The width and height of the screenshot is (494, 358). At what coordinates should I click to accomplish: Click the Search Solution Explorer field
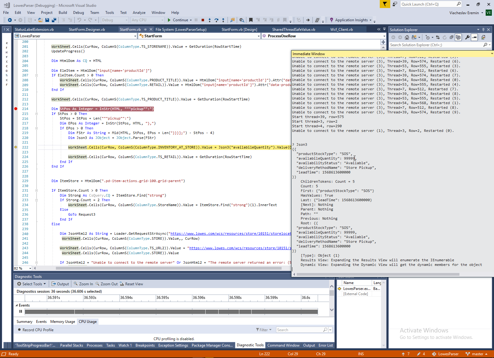[440, 45]
